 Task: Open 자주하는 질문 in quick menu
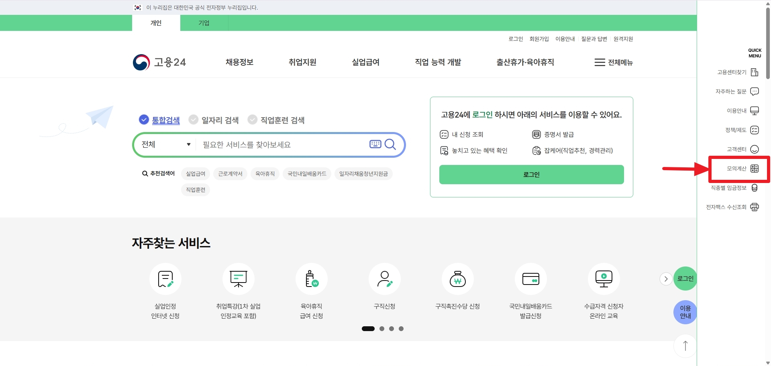(x=737, y=91)
